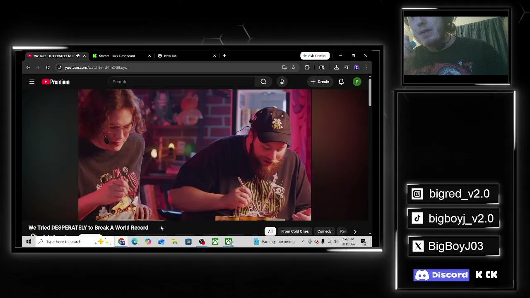Expand the hidden system tray icons
Image resolution: width=530 pixels, height=298 pixels.
(303, 242)
